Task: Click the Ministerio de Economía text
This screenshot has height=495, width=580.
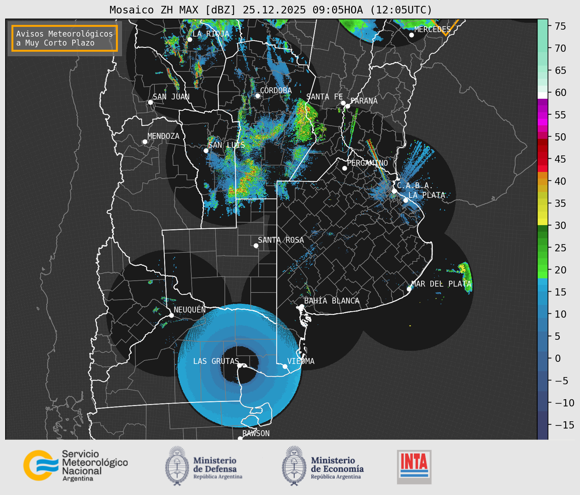Action: coord(337,467)
